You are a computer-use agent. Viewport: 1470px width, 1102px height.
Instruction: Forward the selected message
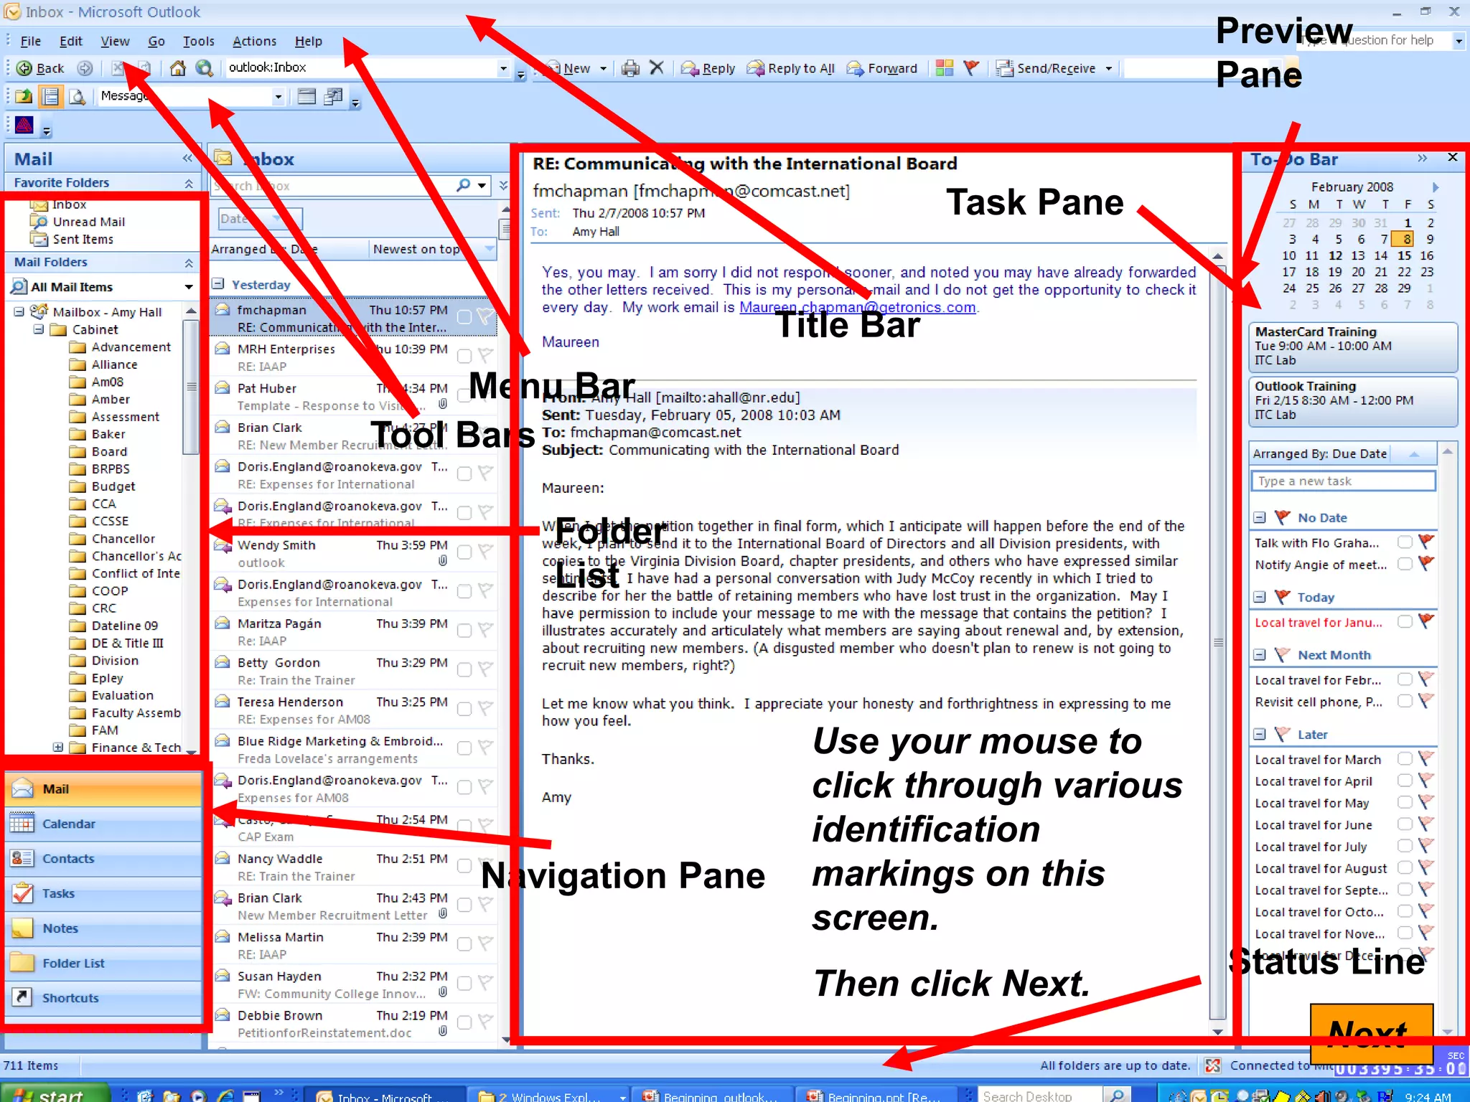coord(882,68)
